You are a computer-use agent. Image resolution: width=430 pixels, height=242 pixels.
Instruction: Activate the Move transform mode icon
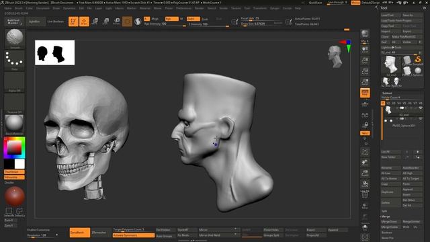click(x=95, y=22)
